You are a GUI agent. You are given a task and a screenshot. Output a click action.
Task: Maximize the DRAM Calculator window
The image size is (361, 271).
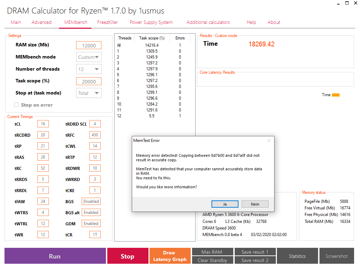click(x=347, y=3)
